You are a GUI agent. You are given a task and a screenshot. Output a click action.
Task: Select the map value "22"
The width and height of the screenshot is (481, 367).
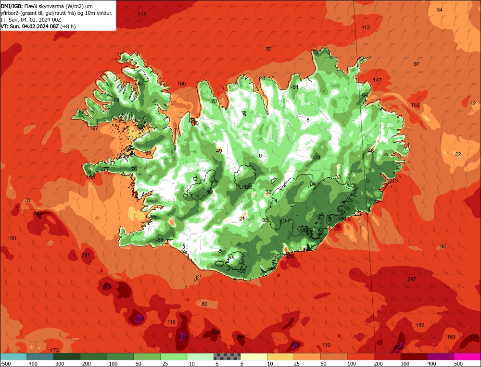pyautogui.click(x=458, y=154)
